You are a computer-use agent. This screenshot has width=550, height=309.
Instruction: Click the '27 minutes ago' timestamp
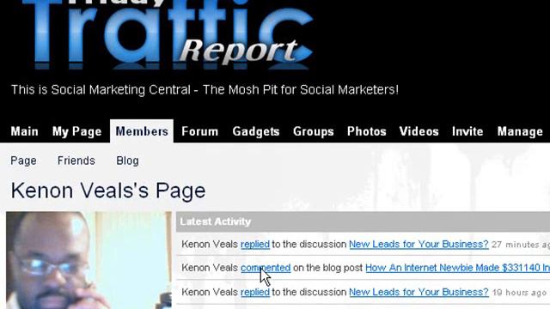coord(521,245)
